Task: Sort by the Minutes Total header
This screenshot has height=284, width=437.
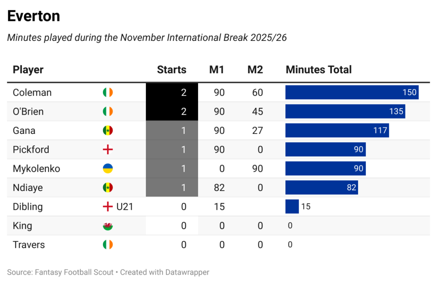Action: point(318,70)
